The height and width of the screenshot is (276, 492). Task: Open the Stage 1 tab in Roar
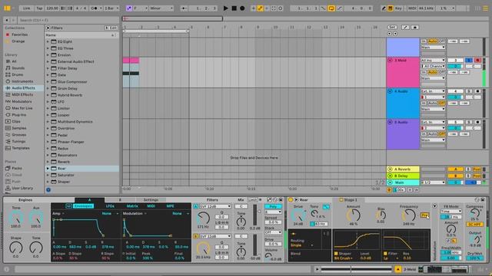(x=348, y=199)
